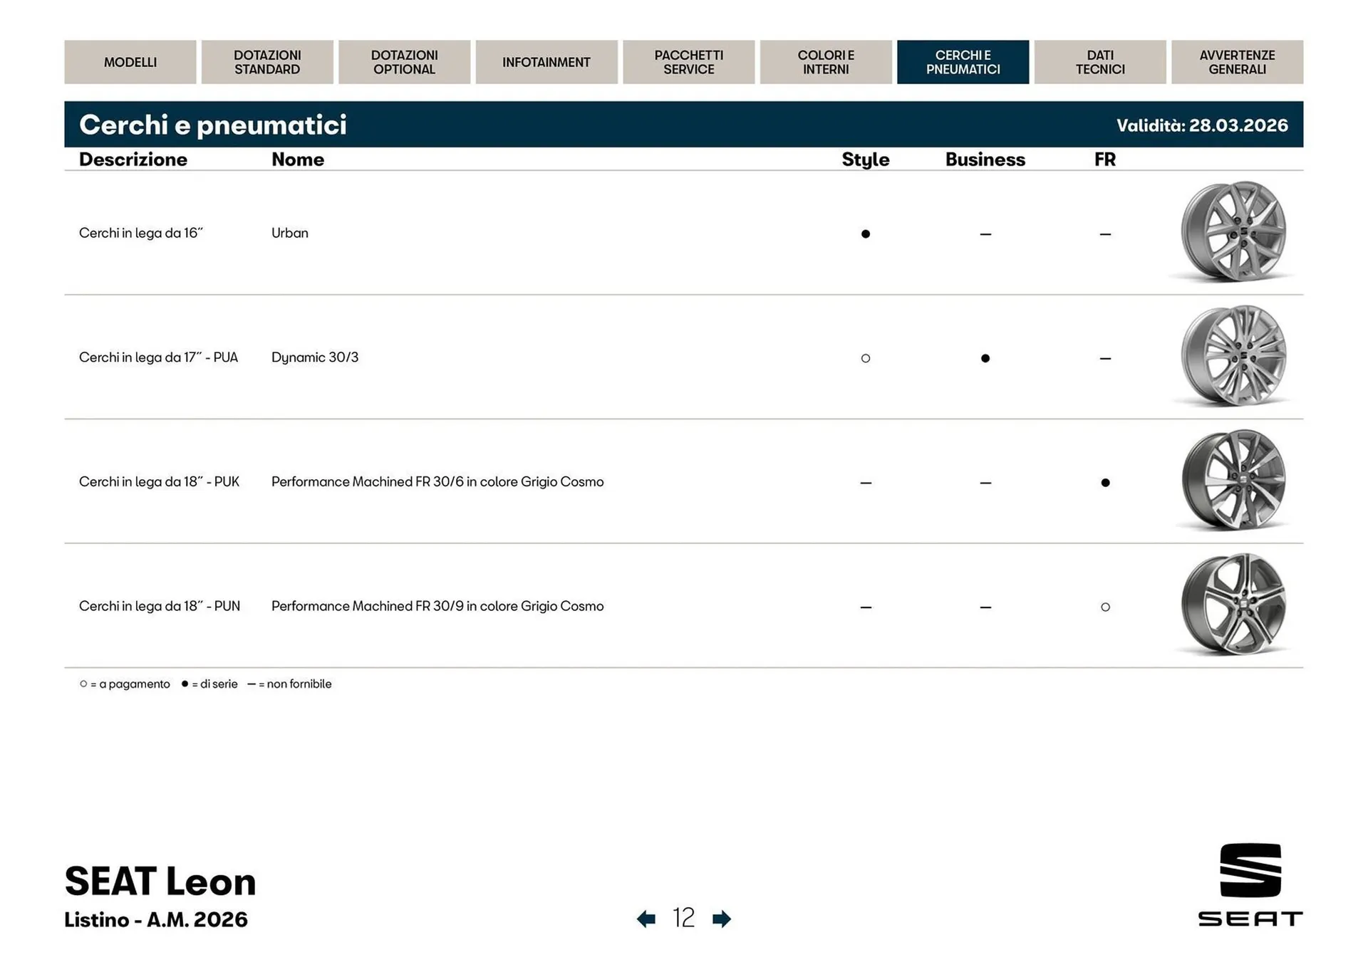The width and height of the screenshot is (1368, 967).
Task: Open the Modelli tab
Action: pyautogui.click(x=130, y=62)
